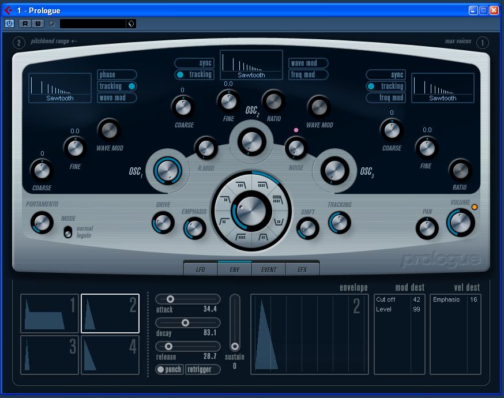504x398 pixels.
Task: Change the pitchbend range value
Action: (x=18, y=43)
